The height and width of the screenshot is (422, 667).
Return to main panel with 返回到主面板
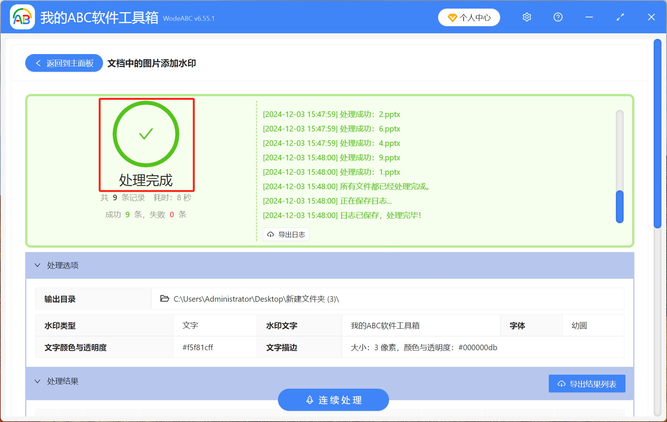[x=64, y=63]
